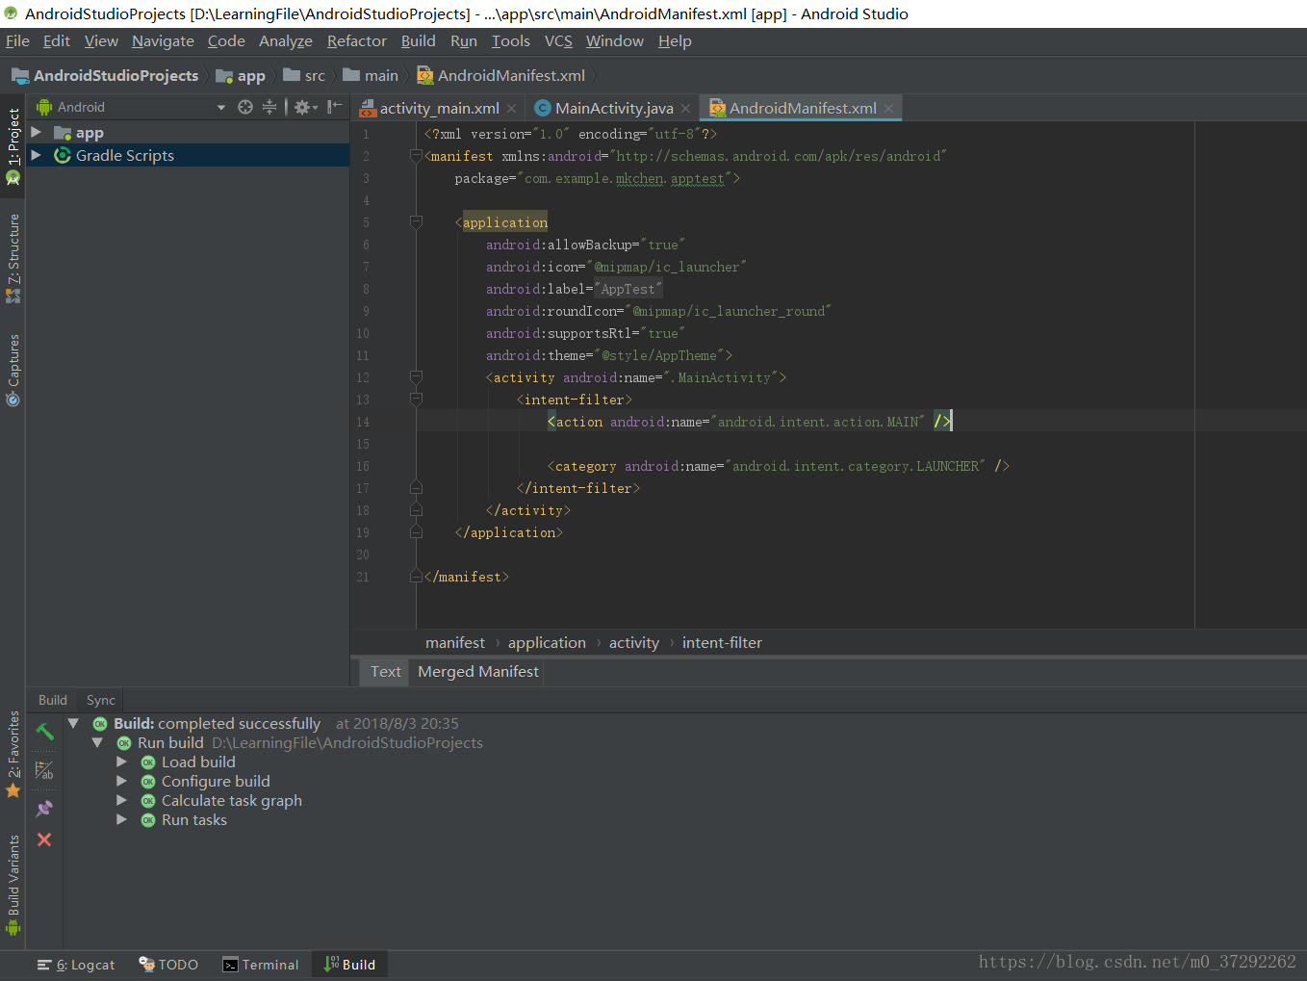Open Project panel settings gear icon
The image size is (1307, 981).
305,107
